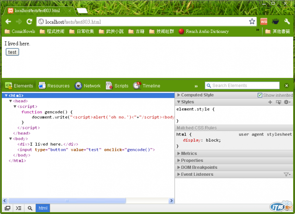Open the 日常收集 bookmark folder

coord(81,31)
